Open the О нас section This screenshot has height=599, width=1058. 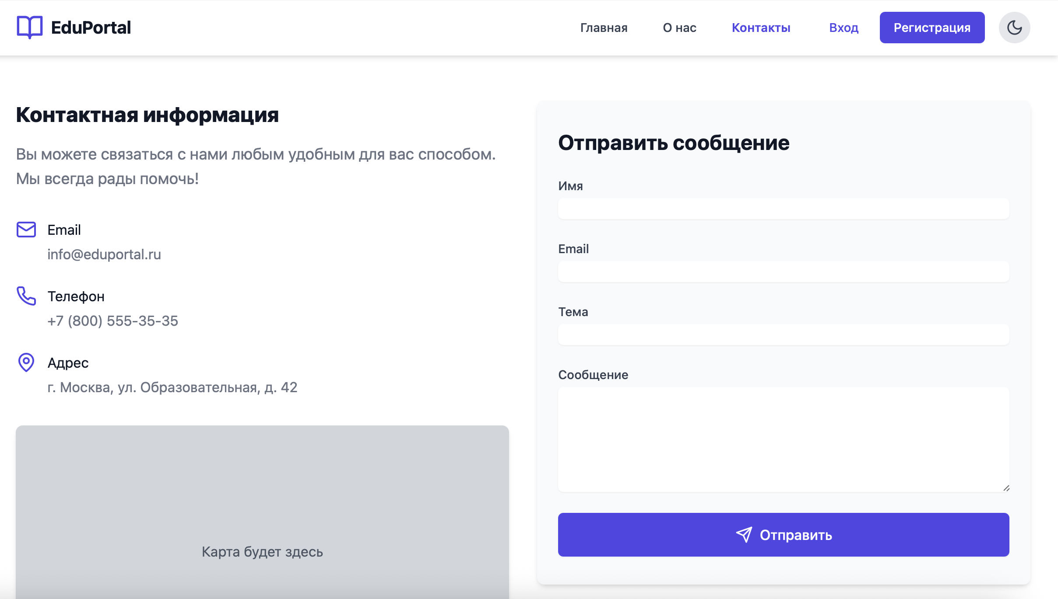click(x=680, y=28)
